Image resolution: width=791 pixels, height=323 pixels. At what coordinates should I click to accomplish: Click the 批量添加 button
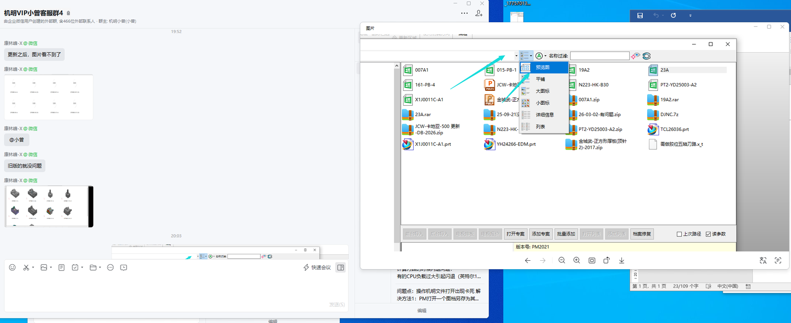566,234
